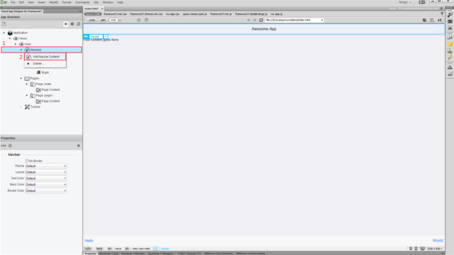
Task: Toggle the eye icon in App Structure toolbar
Action: 66,24
